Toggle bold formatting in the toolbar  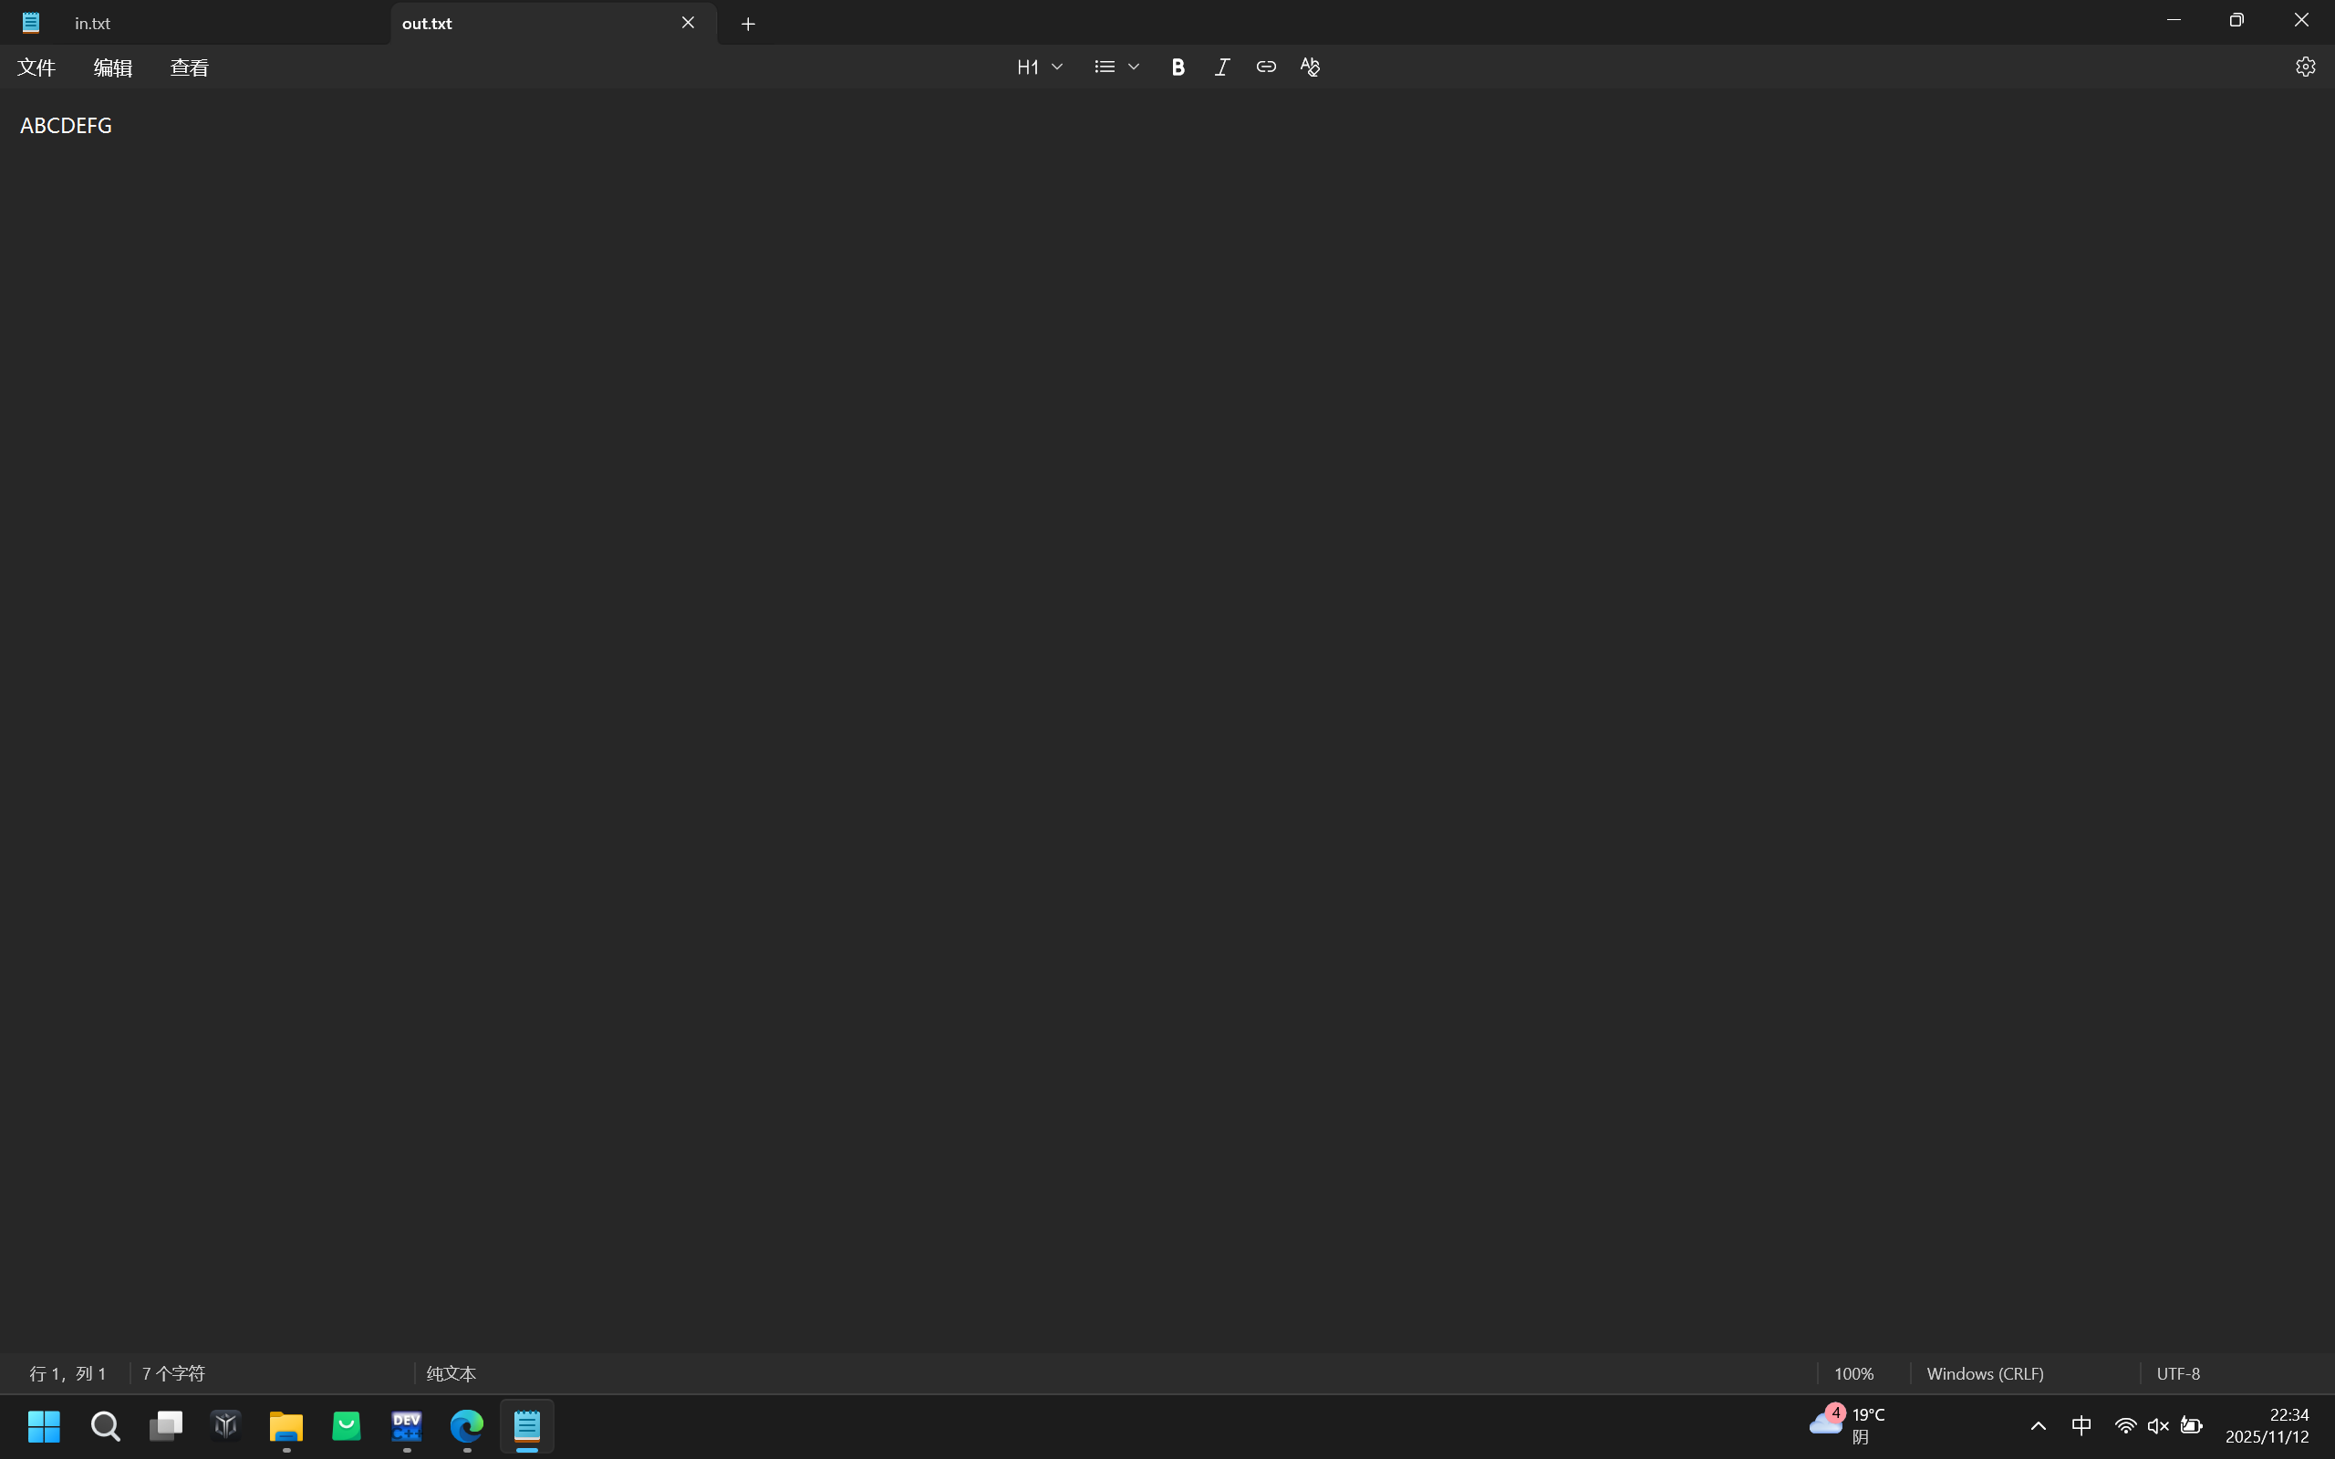pyautogui.click(x=1178, y=67)
